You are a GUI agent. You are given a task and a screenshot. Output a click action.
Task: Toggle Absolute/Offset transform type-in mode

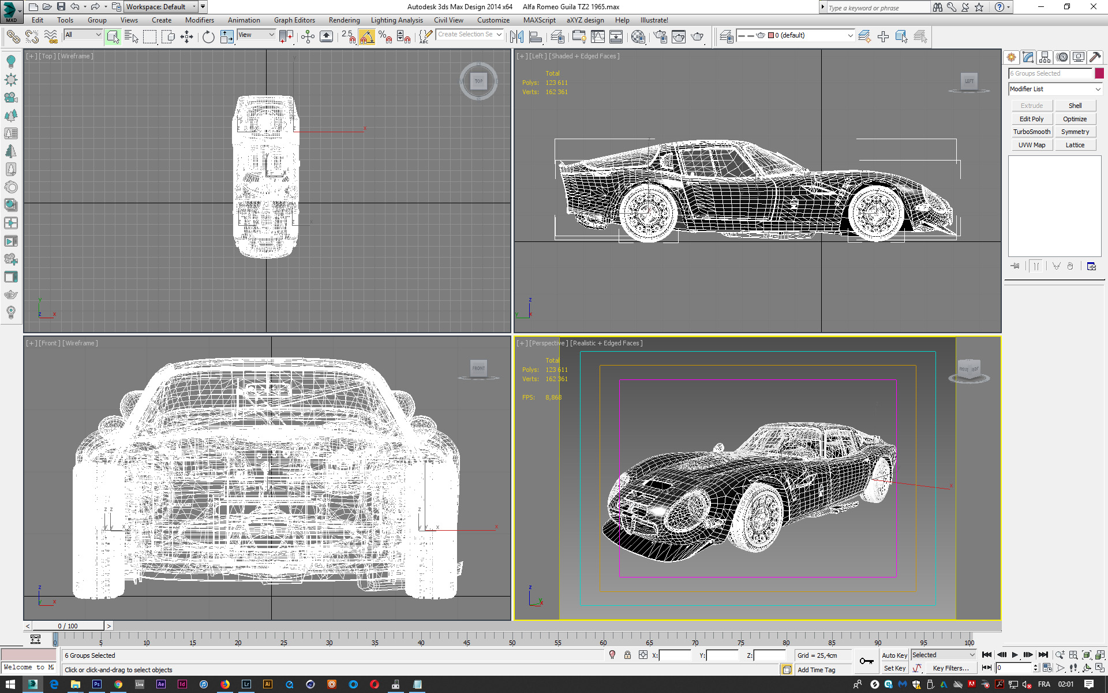point(643,655)
